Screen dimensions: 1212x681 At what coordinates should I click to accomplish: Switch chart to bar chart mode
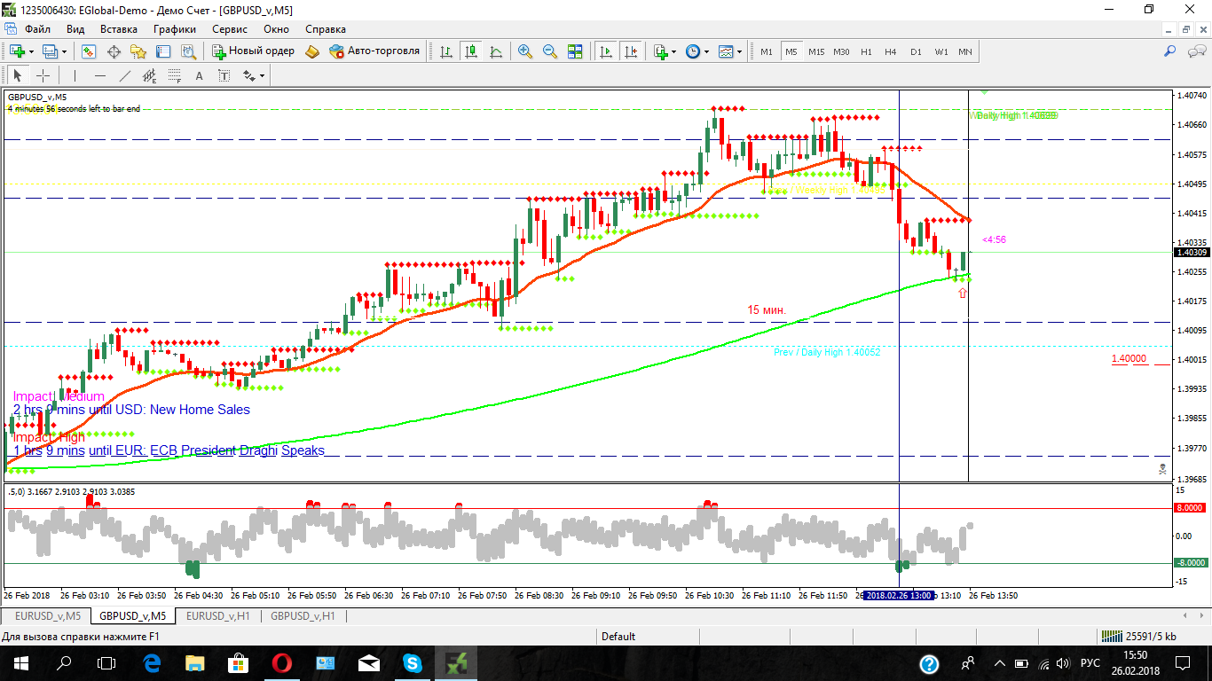446,51
